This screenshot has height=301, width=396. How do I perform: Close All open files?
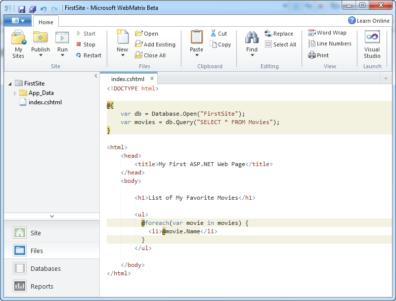[x=150, y=55]
